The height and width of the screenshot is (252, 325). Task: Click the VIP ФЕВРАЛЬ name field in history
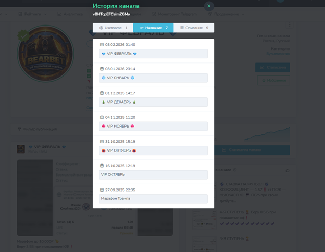(x=153, y=54)
